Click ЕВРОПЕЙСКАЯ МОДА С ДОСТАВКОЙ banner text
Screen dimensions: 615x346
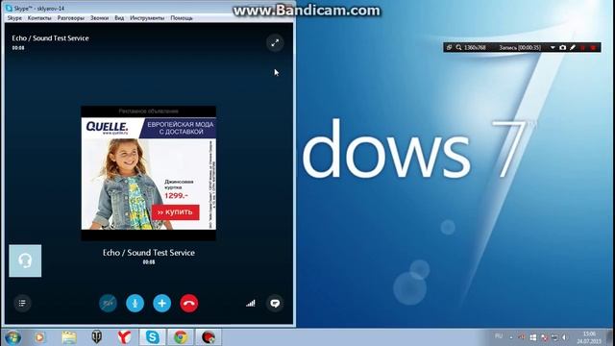(x=181, y=128)
